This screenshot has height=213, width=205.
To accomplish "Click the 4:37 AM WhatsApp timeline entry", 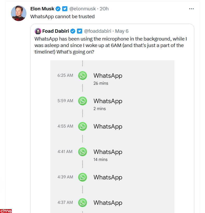I will [x=108, y=203].
